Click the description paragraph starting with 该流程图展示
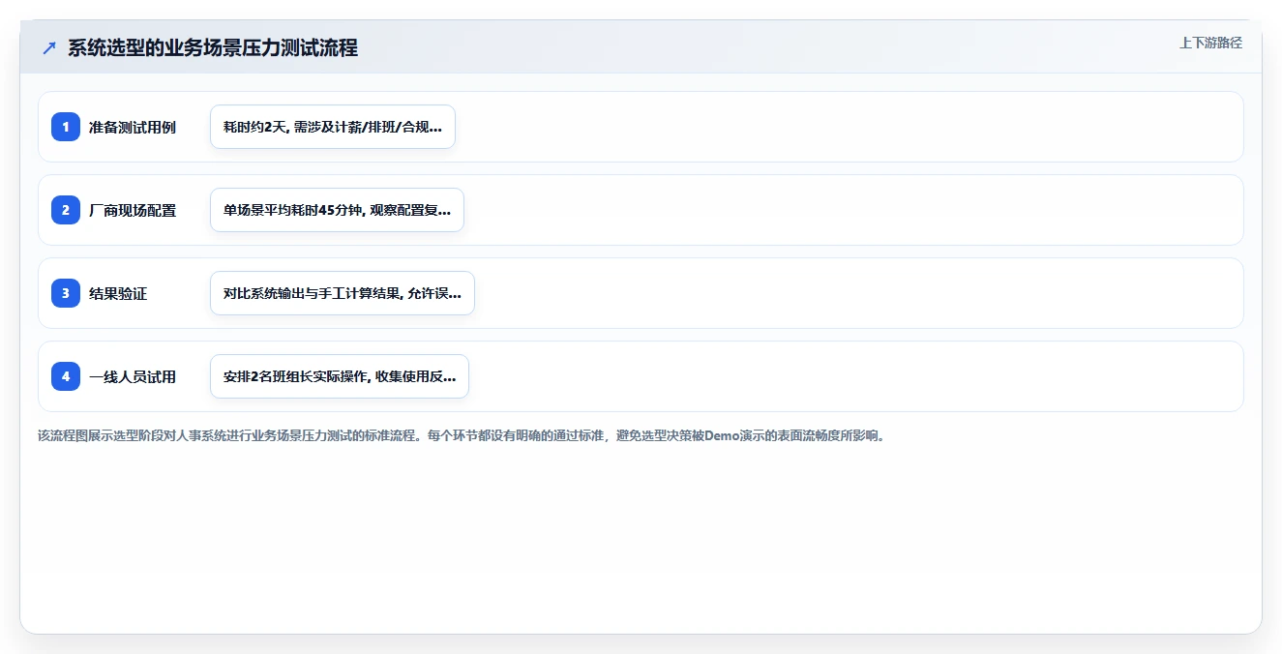This screenshot has height=654, width=1282. (462, 435)
